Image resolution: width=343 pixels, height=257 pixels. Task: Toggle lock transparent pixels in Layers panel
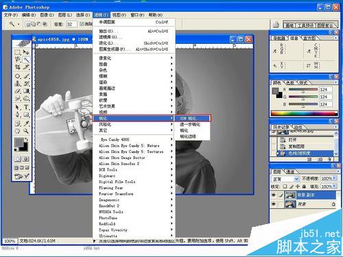pyautogui.click(x=285, y=186)
